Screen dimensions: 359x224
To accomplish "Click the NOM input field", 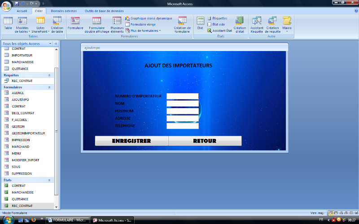I will [183, 103].
